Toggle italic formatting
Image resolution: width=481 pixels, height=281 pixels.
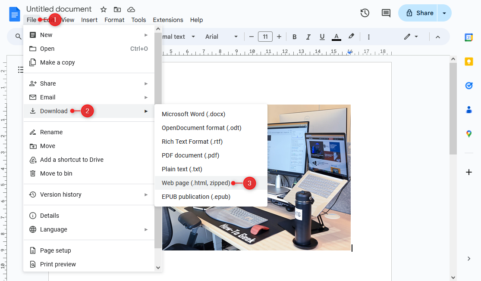308,37
